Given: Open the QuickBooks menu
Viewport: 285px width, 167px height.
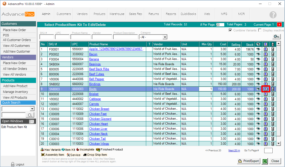Looking at the screenshot, I should (x=188, y=14).
